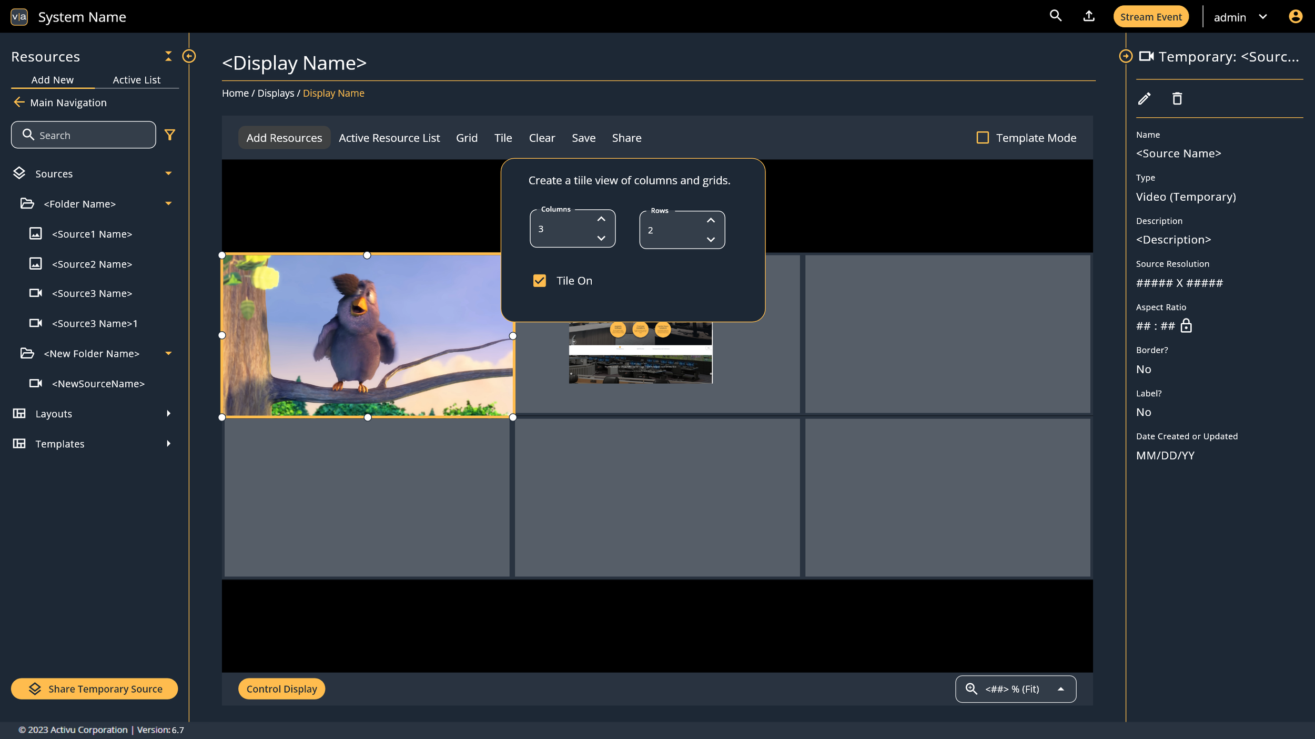This screenshot has height=739, width=1315.
Task: Expand the Layouts section arrow
Action: pos(168,413)
